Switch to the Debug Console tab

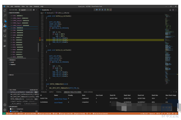point(88,92)
